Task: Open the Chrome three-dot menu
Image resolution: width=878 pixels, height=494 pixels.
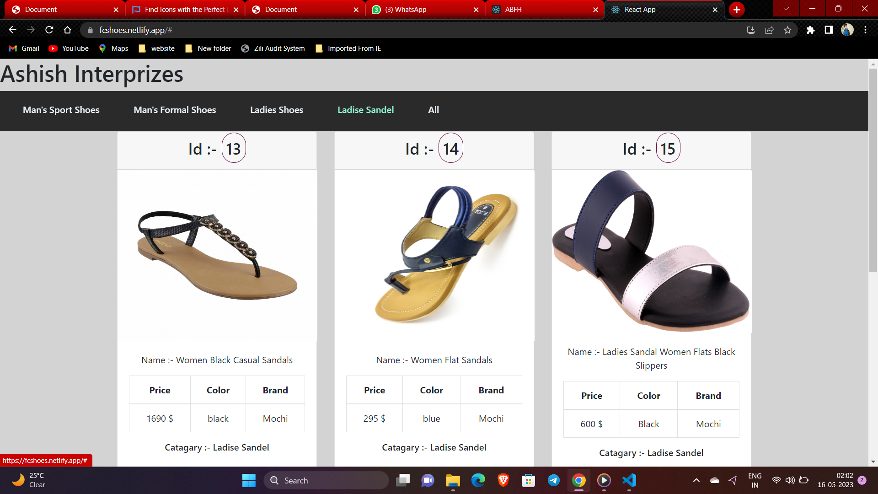Action: coord(865,30)
